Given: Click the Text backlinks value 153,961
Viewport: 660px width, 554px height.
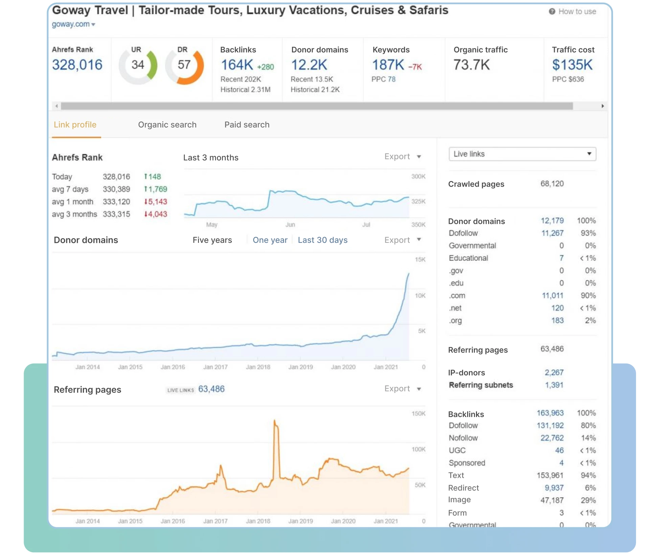Looking at the screenshot, I should pyautogui.click(x=550, y=476).
